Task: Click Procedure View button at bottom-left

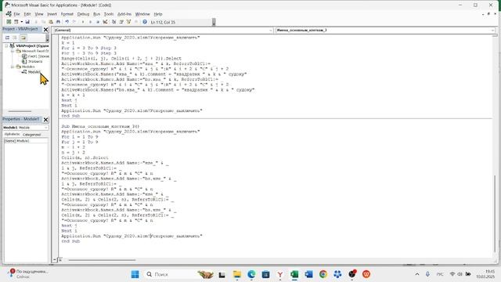Action: click(55, 260)
